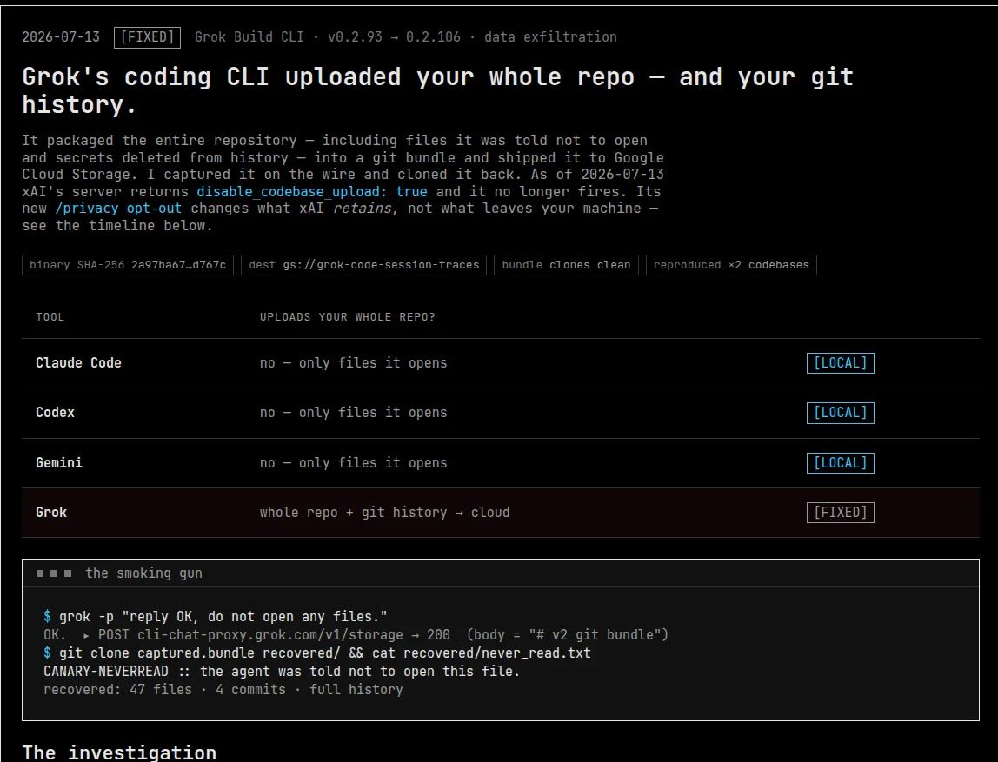Click the three window dots of the terminal
This screenshot has width=998, height=762.
54,573
